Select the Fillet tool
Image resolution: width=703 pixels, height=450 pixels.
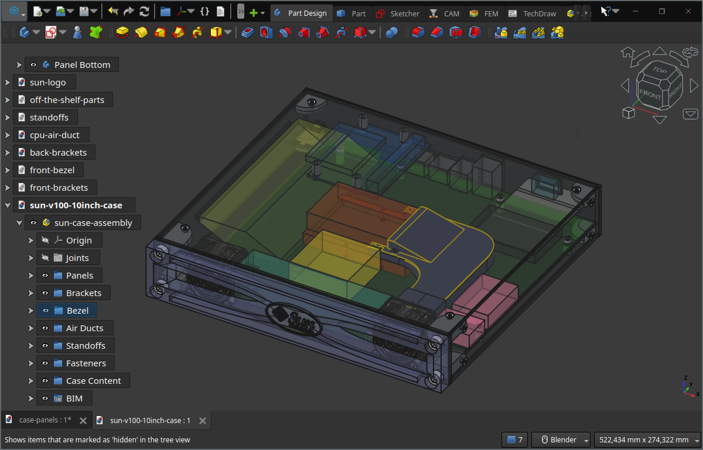417,33
